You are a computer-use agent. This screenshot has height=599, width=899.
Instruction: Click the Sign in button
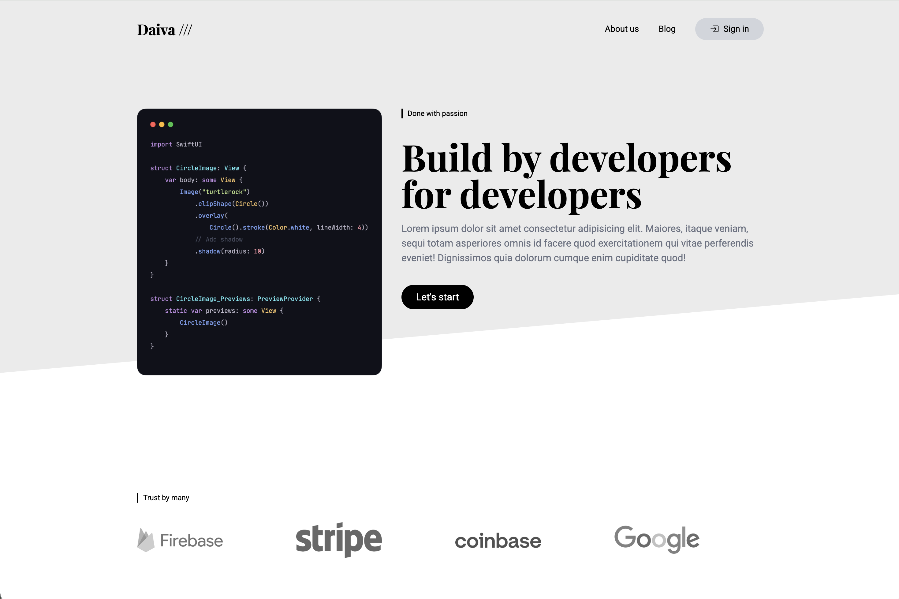click(729, 29)
